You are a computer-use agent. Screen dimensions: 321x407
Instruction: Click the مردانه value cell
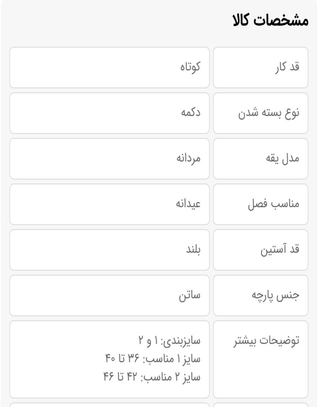tap(110, 159)
